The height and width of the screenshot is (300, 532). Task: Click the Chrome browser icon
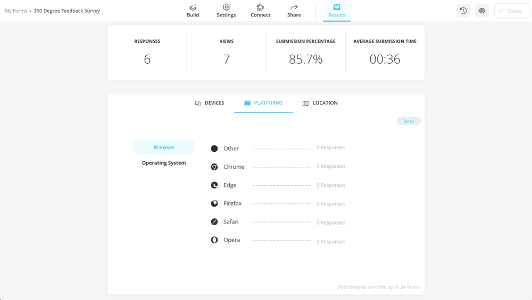(214, 167)
